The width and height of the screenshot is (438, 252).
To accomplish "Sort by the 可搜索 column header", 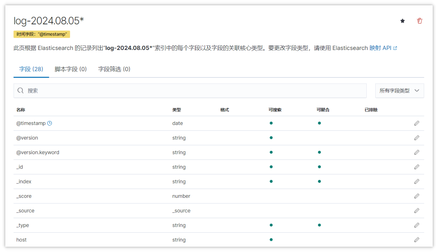I will [275, 110].
